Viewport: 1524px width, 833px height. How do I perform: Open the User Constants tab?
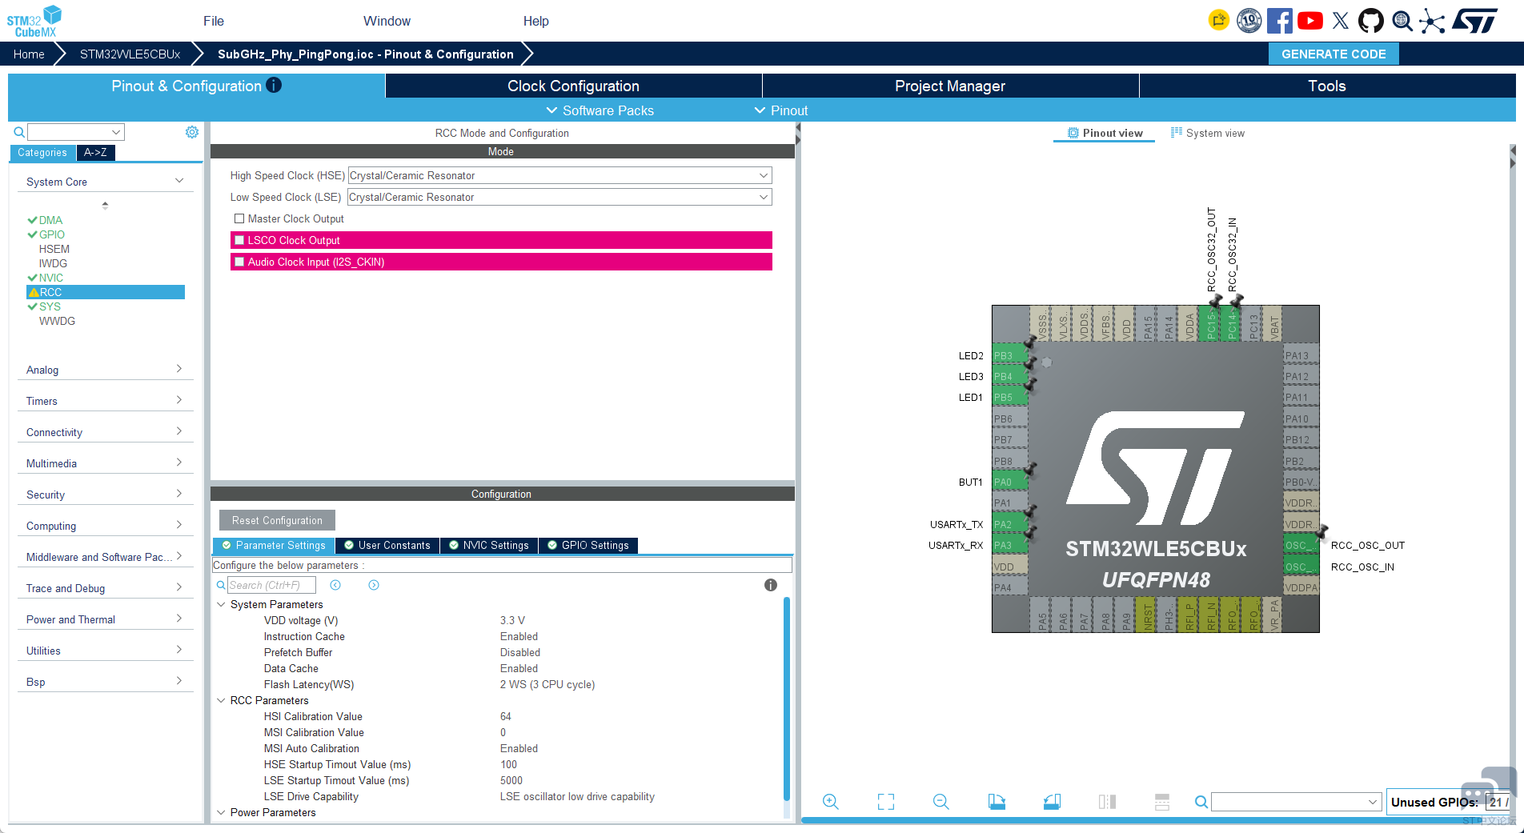[x=387, y=546]
